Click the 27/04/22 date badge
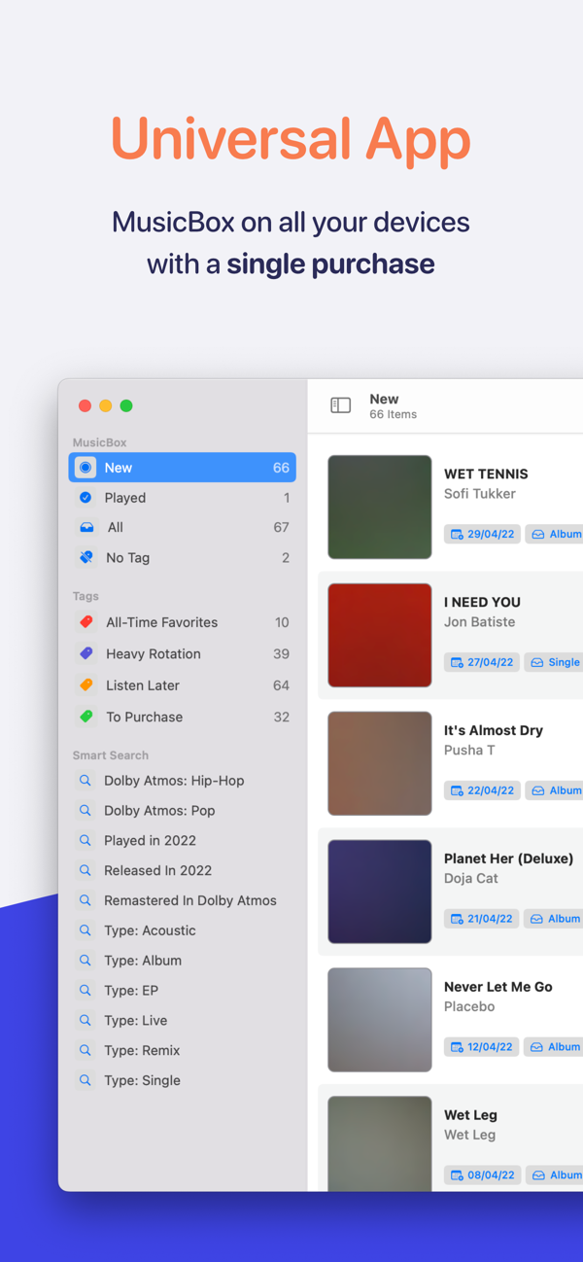583x1262 pixels. (x=482, y=662)
